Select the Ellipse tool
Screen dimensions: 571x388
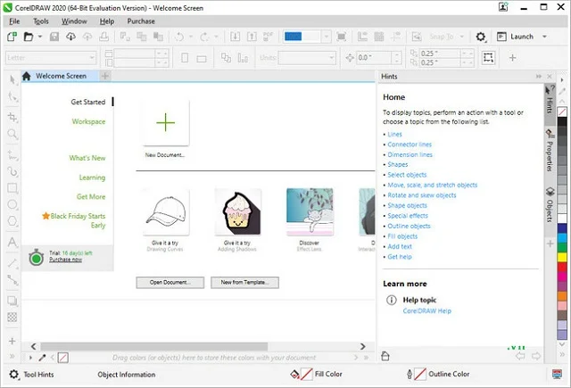pos(12,204)
